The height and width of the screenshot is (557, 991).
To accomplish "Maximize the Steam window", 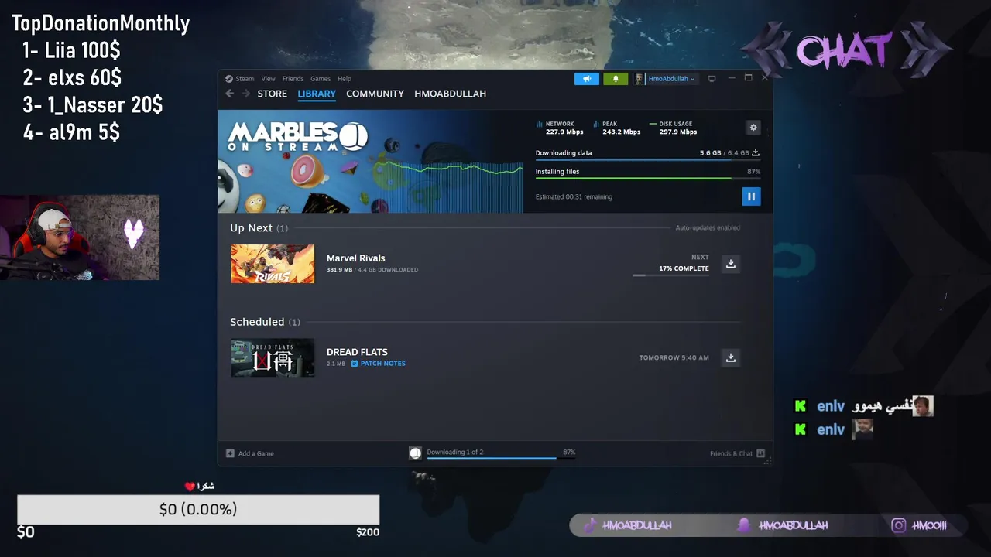I will coord(748,78).
